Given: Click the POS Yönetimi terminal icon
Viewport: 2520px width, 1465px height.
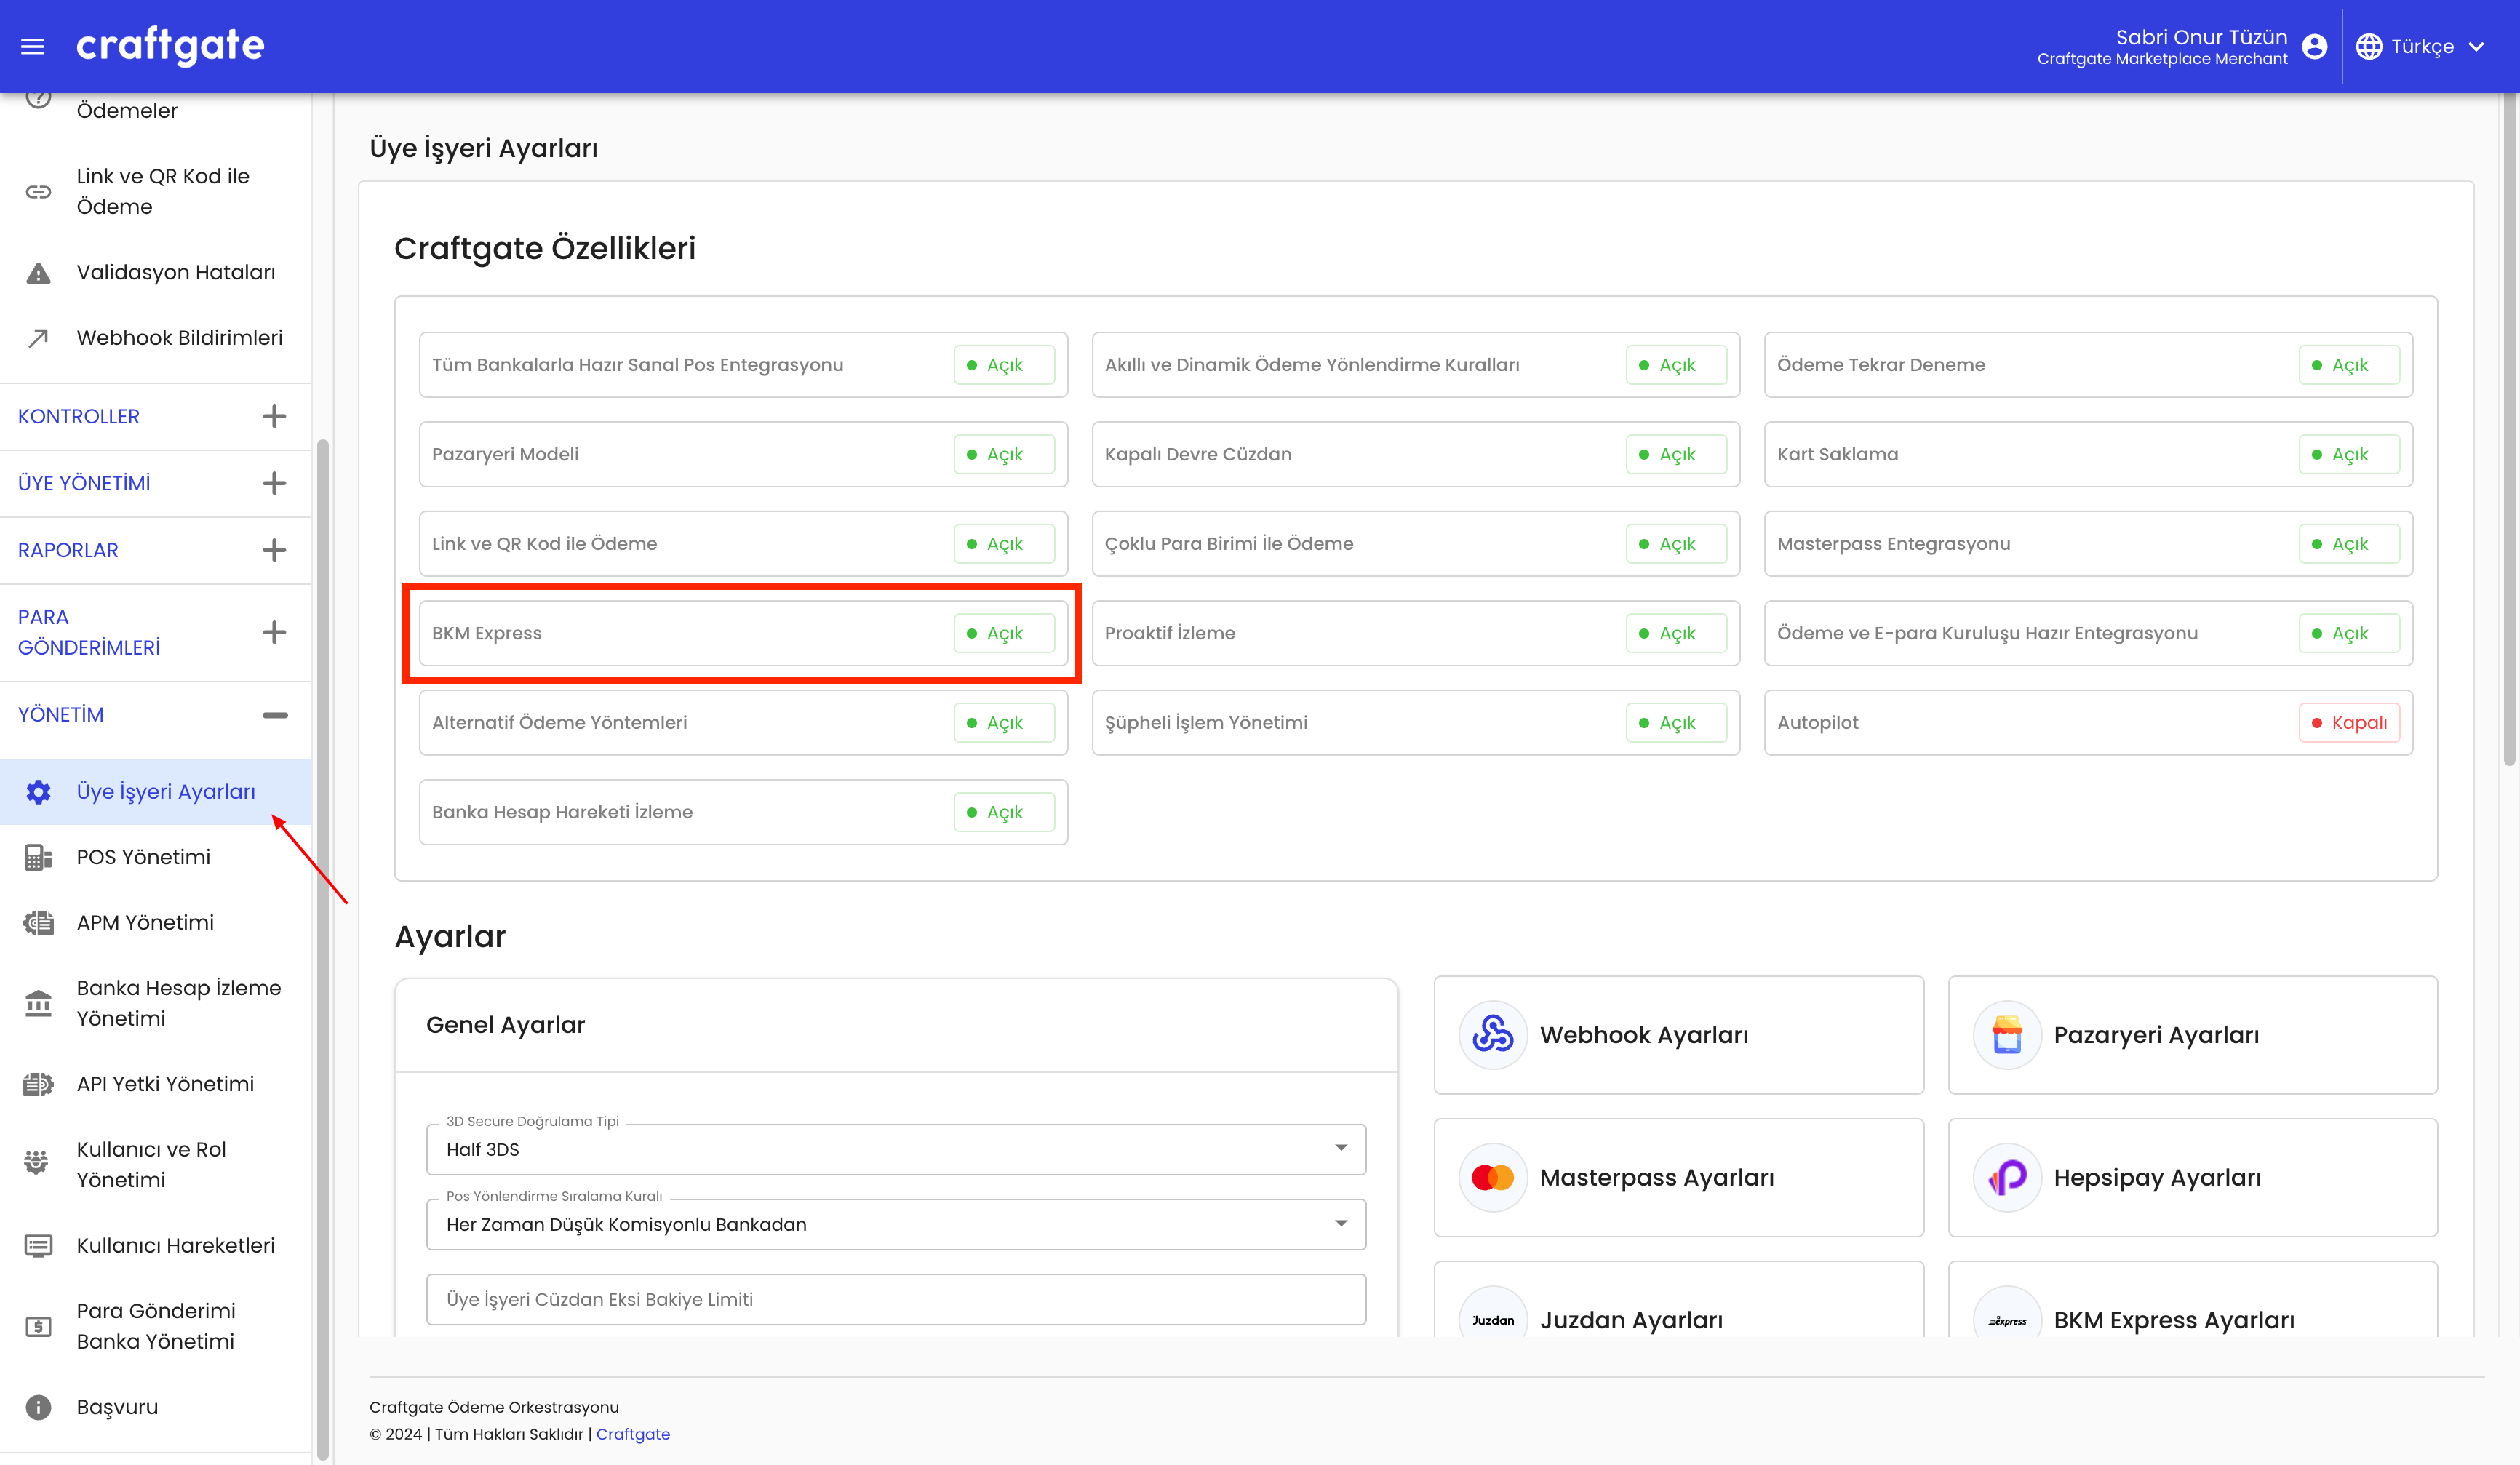Looking at the screenshot, I should [38, 857].
